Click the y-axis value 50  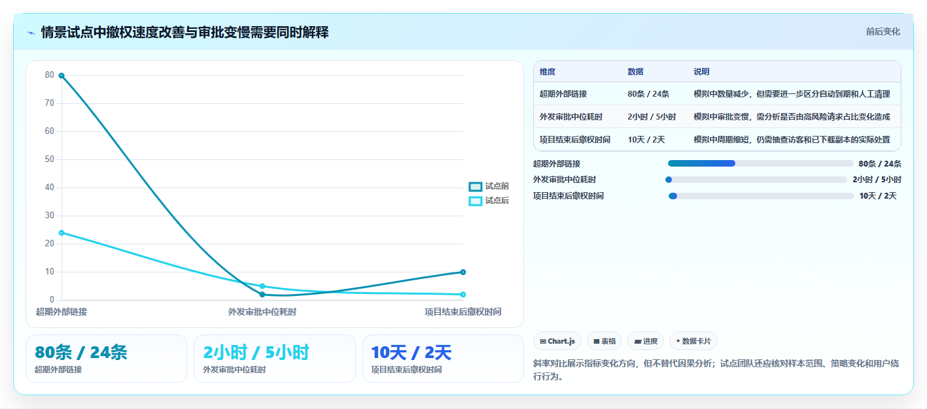tap(49, 159)
